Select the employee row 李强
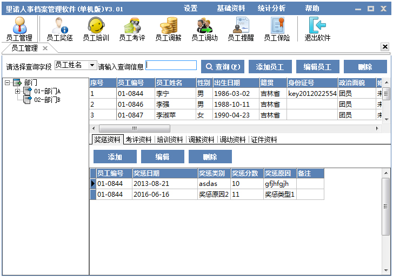393x277 pixels. pyautogui.click(x=236, y=104)
